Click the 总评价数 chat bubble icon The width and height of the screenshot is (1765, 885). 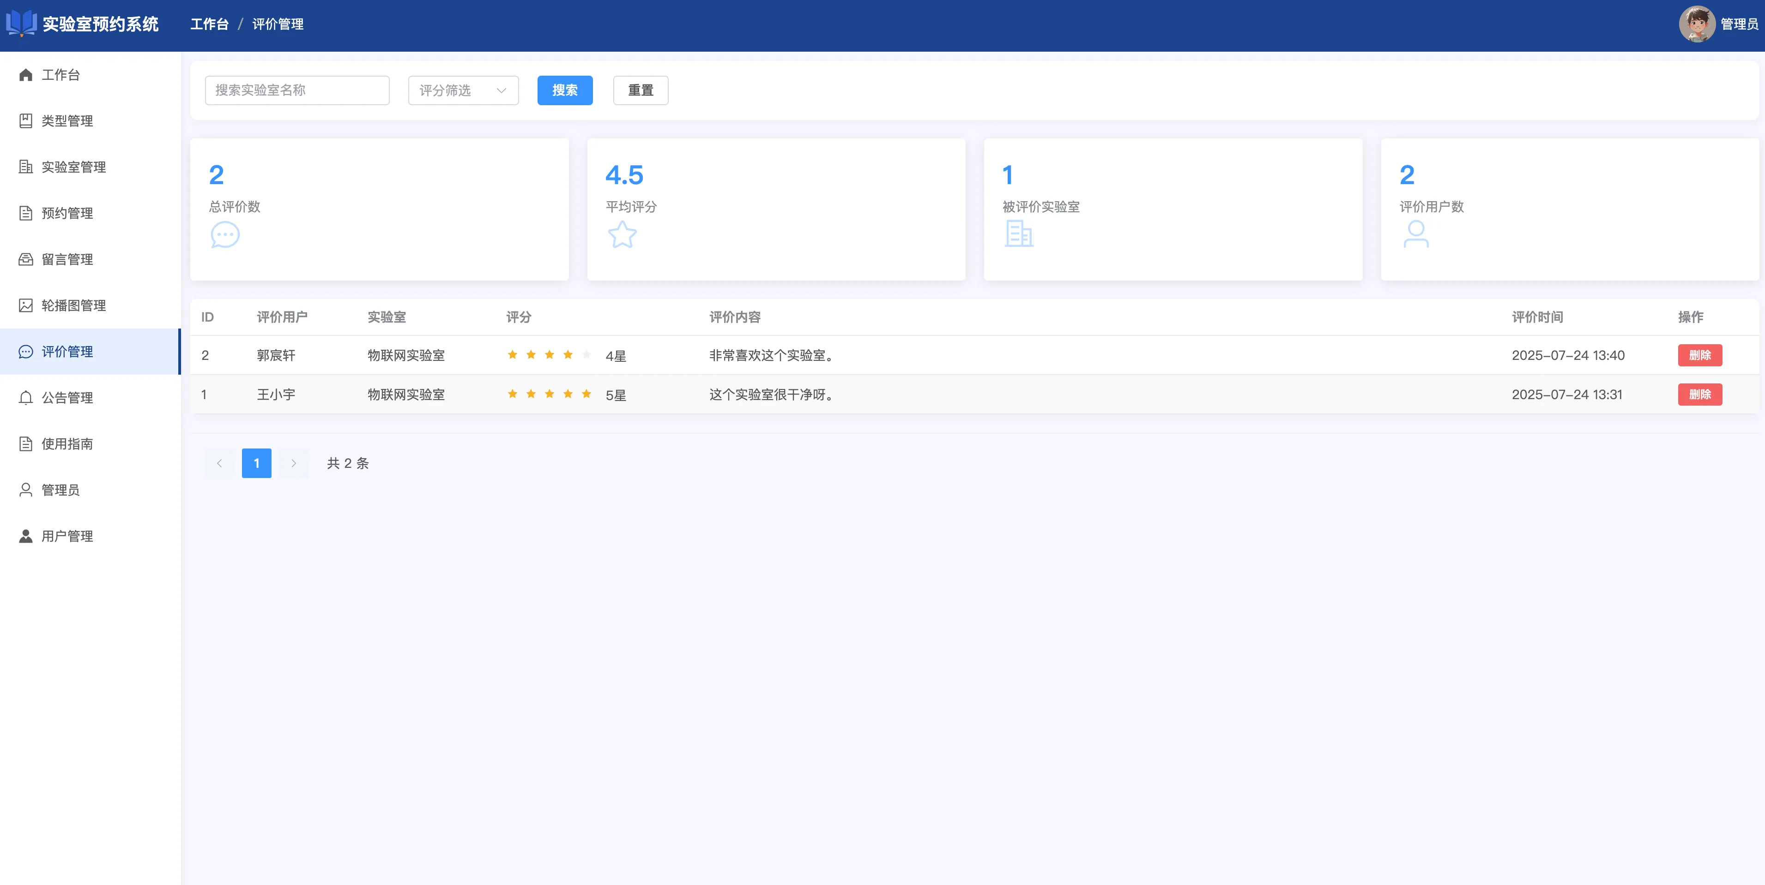coord(225,235)
